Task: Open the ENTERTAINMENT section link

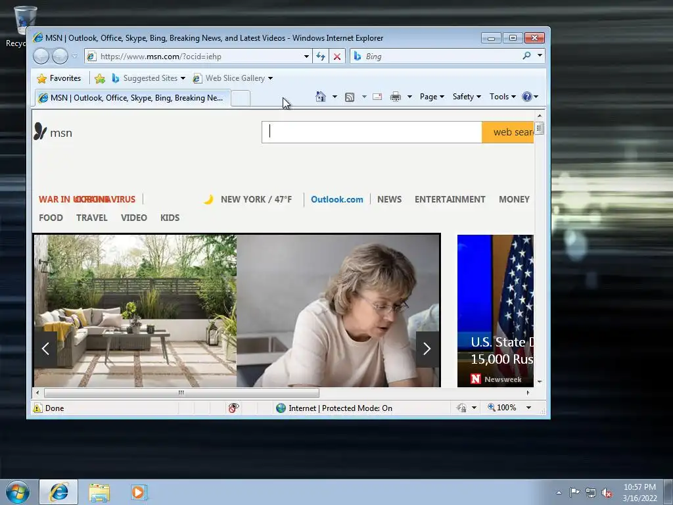Action: pyautogui.click(x=450, y=199)
